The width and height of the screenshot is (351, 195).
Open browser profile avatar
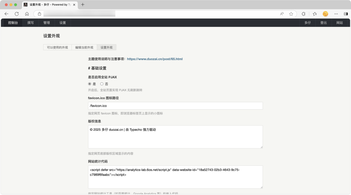(x=325, y=14)
